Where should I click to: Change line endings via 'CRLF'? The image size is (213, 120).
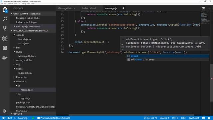point(183,118)
